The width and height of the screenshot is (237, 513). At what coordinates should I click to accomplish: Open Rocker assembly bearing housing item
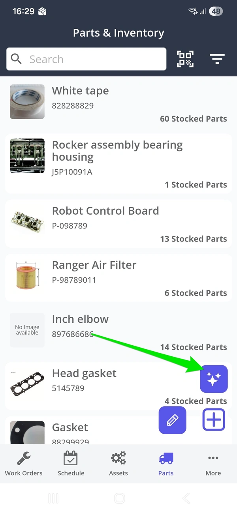(x=118, y=163)
